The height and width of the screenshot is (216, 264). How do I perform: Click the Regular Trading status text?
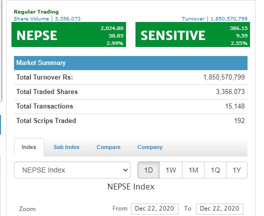click(36, 12)
